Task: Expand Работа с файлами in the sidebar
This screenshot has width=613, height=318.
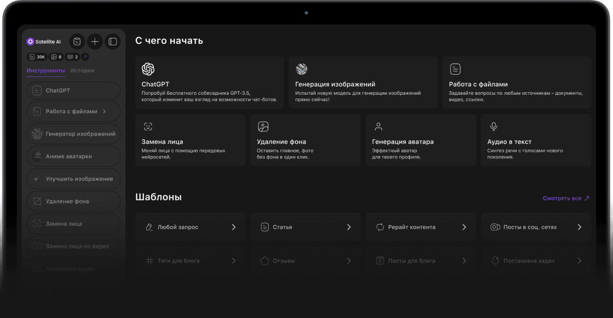Action: click(x=74, y=111)
